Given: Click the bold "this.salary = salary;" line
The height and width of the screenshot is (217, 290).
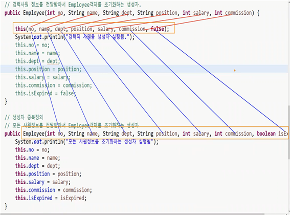Looking at the screenshot, I should point(43,182).
